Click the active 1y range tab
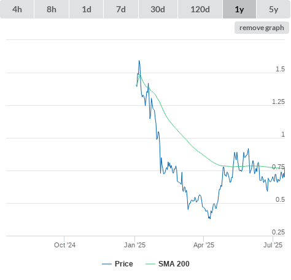This screenshot has height=280, width=291. [x=239, y=9]
